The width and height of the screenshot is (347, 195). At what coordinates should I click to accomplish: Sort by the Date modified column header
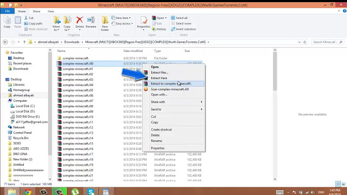[133, 51]
